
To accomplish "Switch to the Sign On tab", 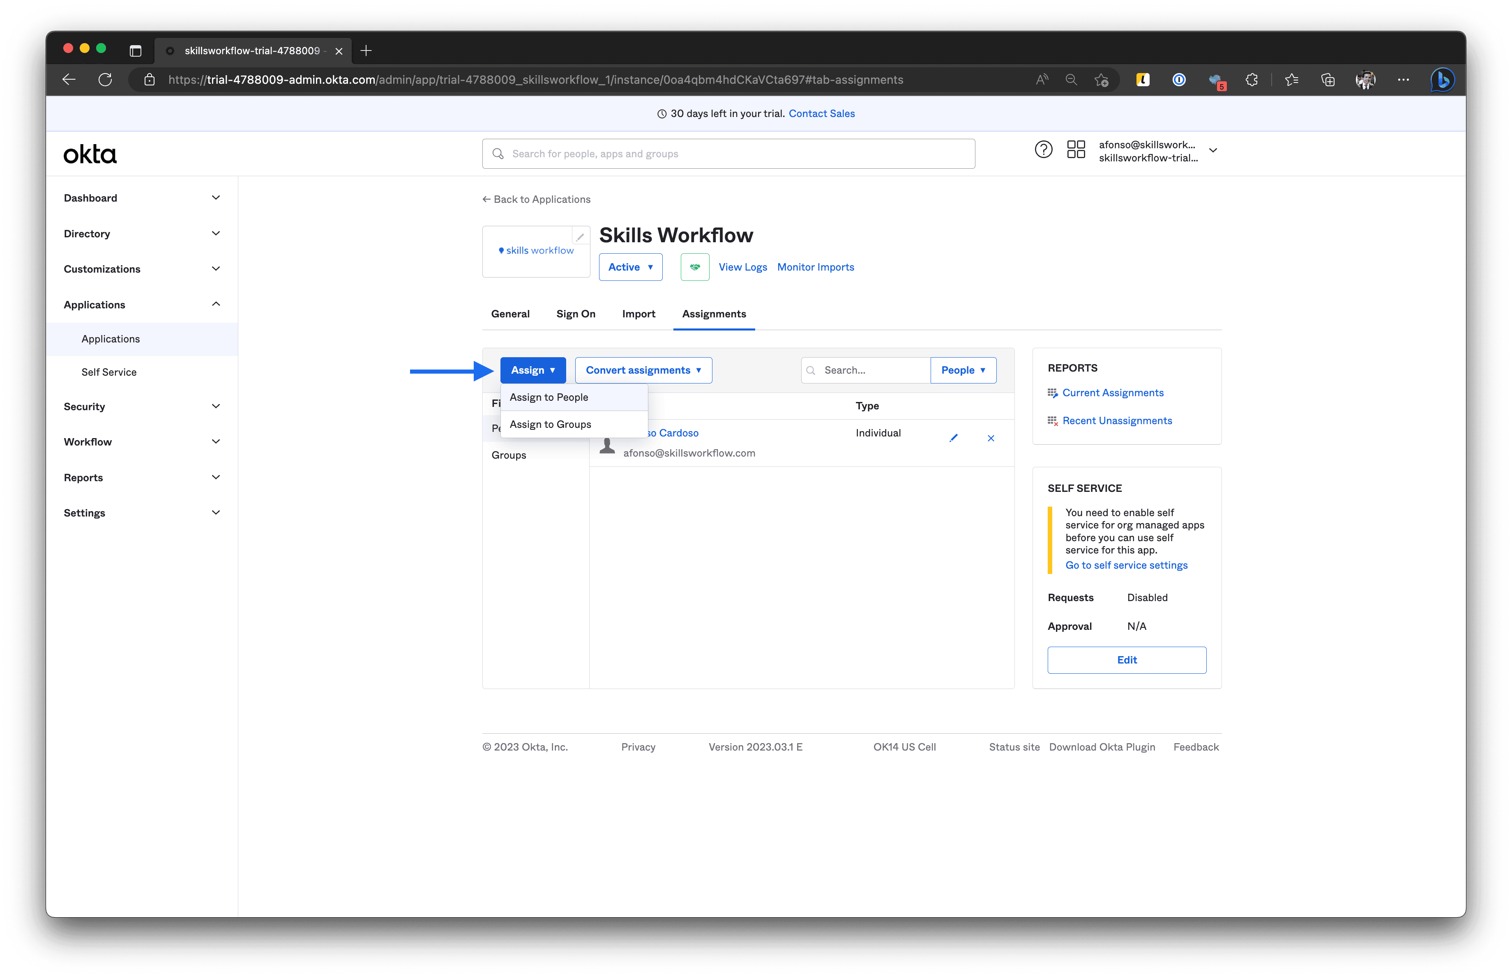I will pos(576,314).
